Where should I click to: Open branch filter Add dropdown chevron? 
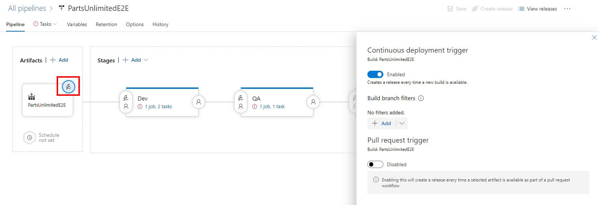402,123
